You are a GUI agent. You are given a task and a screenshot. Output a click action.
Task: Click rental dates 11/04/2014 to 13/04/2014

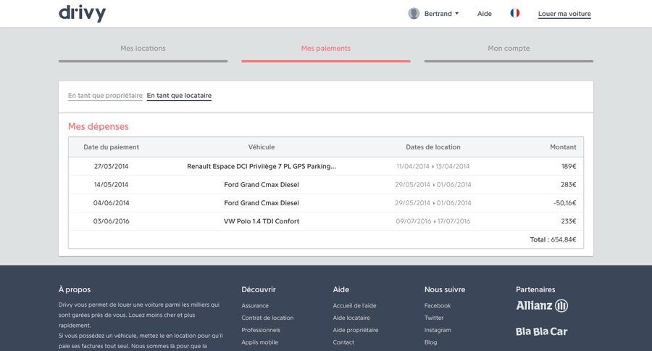point(433,166)
